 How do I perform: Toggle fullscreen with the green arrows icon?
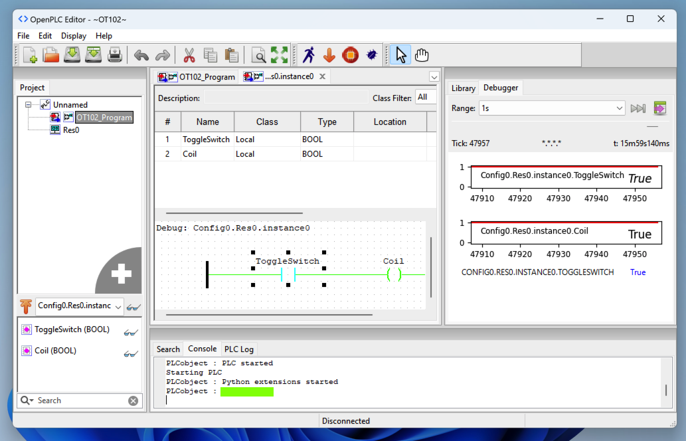[x=279, y=55]
